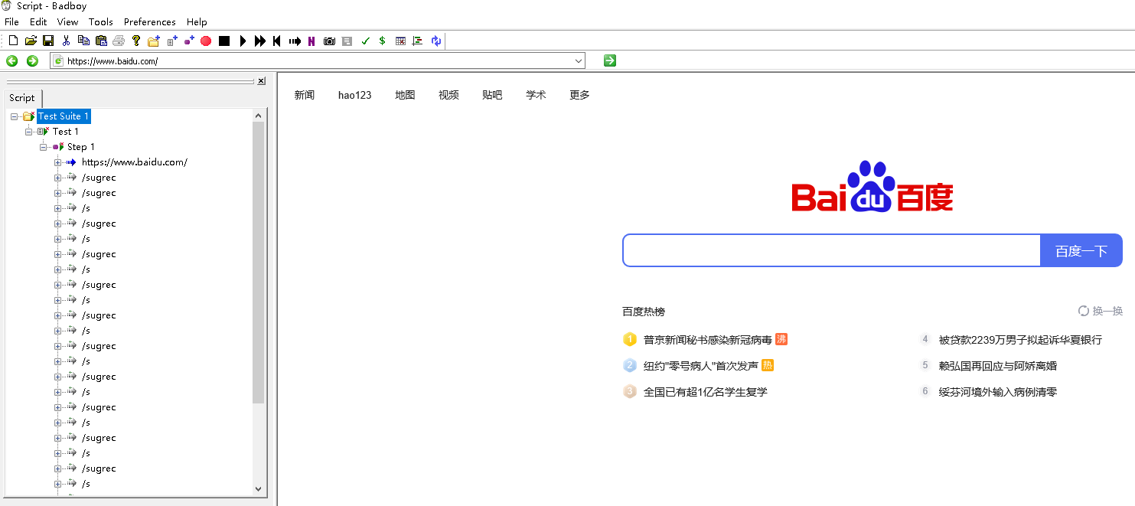Image resolution: width=1135 pixels, height=506 pixels.
Task: Add a new test with the page-plus icon
Action: pos(172,41)
